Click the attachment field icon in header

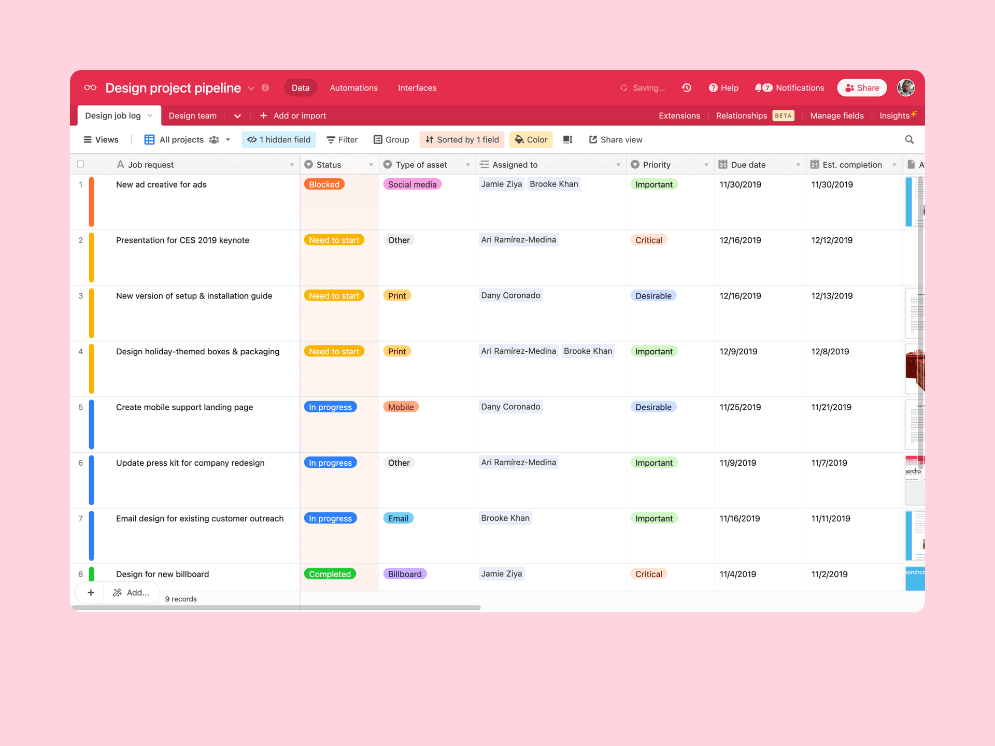tap(911, 164)
